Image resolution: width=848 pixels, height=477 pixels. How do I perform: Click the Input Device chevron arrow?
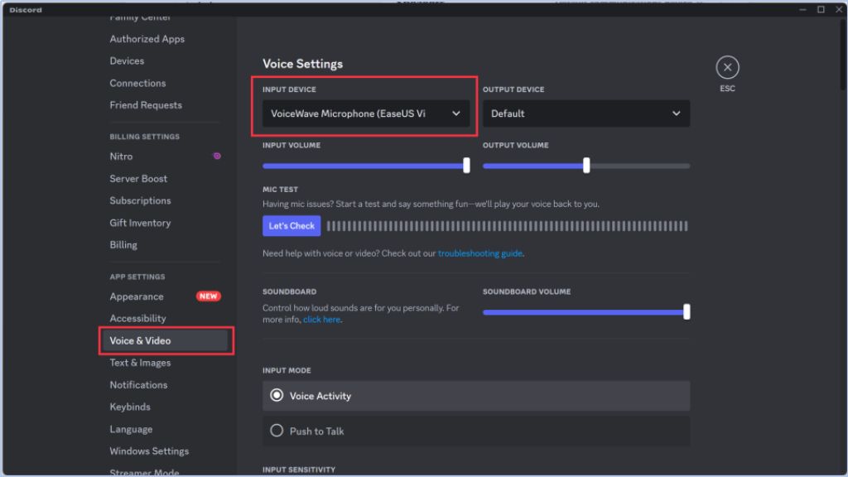[456, 113]
